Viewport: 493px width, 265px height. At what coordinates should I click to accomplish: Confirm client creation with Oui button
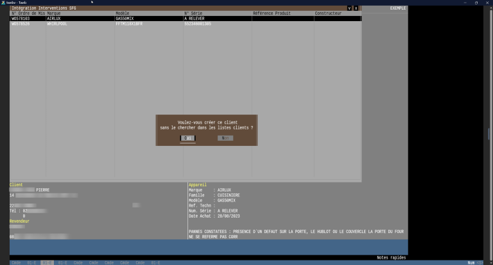coord(187,138)
